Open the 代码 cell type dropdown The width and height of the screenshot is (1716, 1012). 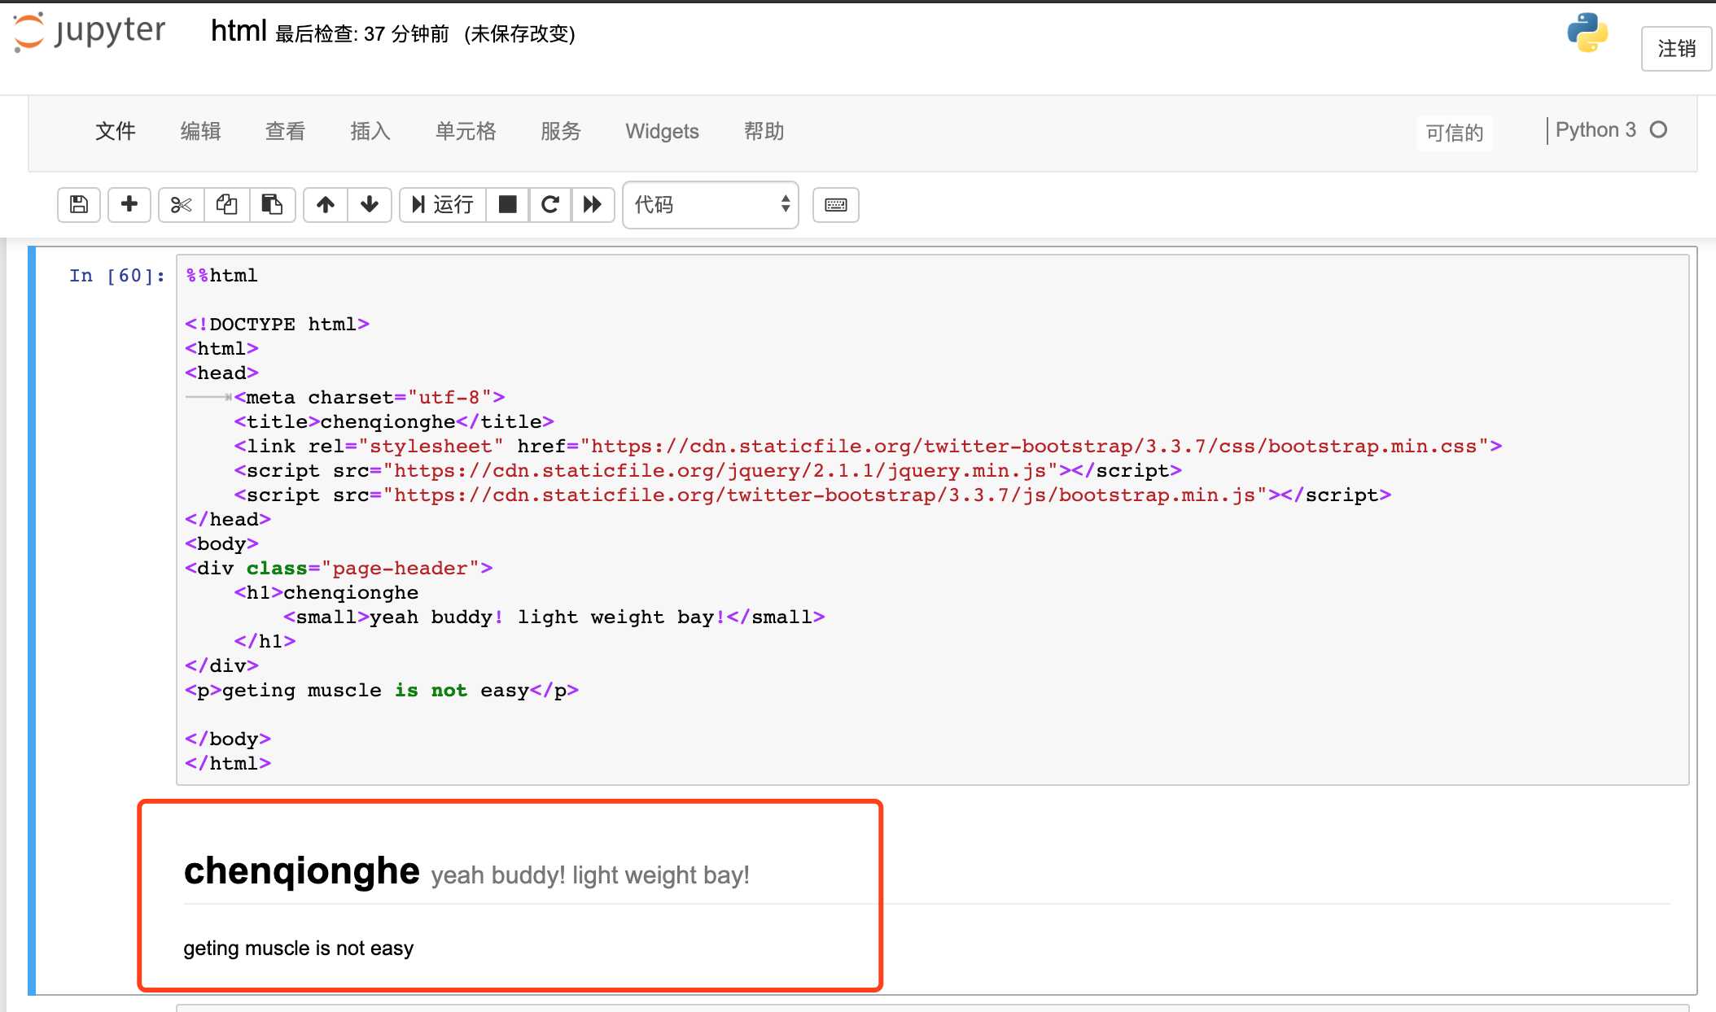(710, 204)
